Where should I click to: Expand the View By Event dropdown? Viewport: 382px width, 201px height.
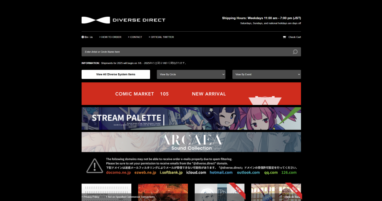(266, 74)
